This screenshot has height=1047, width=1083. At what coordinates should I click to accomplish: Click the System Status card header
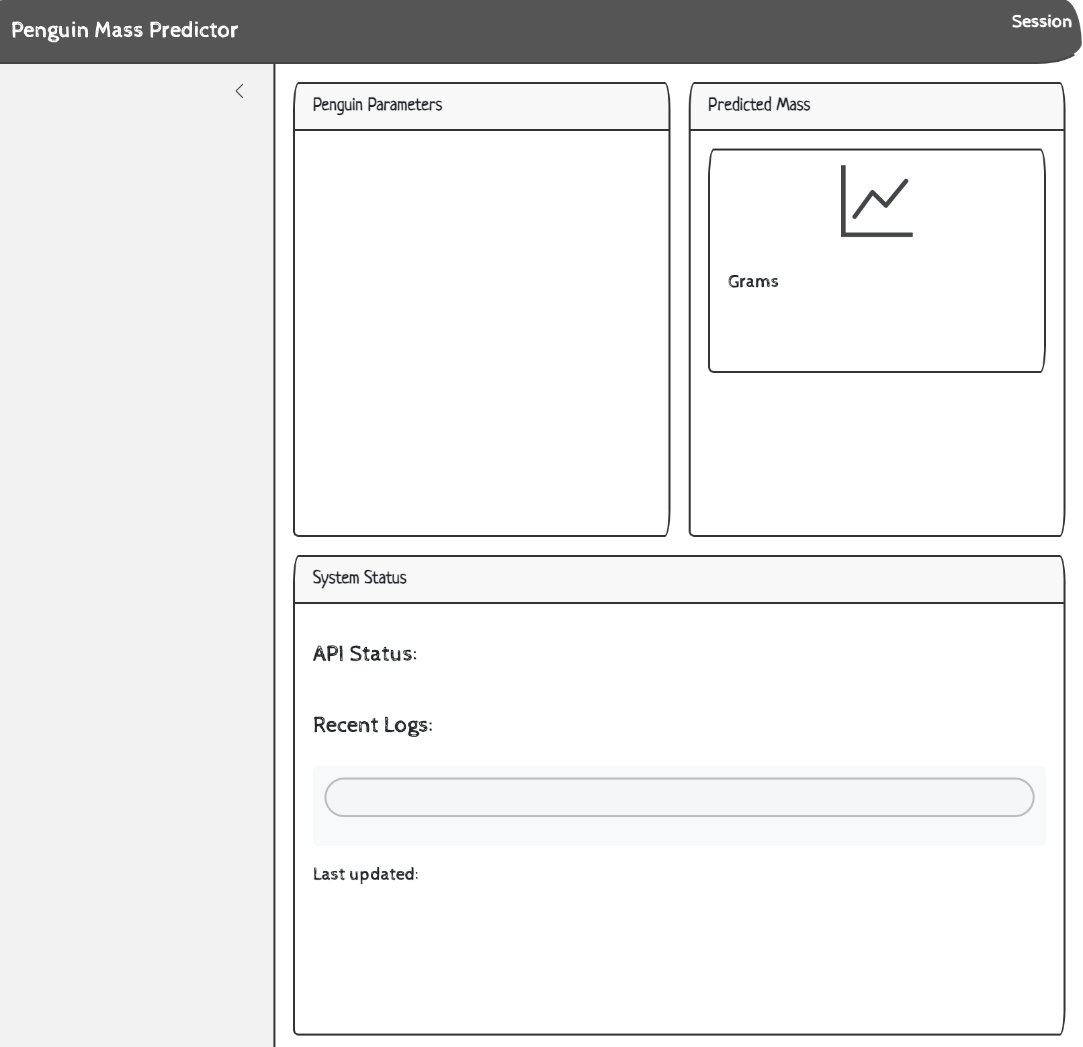coord(679,579)
